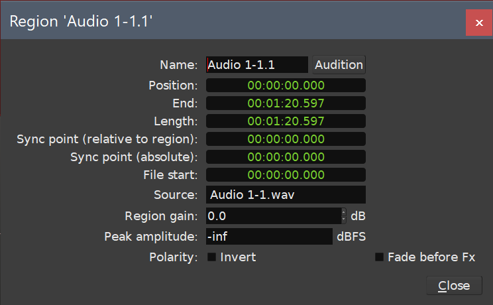Close the Region dialog with the X icon

(x=478, y=23)
